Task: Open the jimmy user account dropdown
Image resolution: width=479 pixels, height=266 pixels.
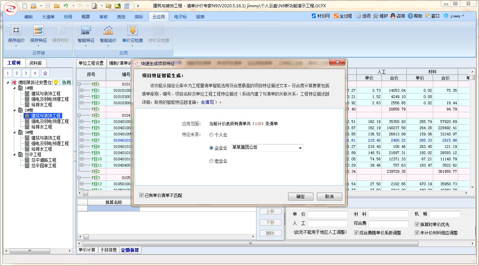Action: [x=463, y=16]
